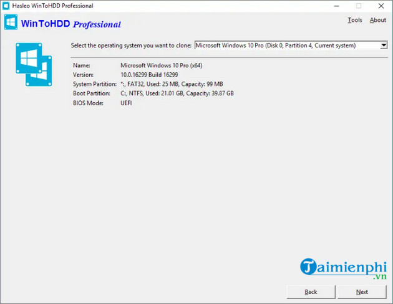Viewport: 393px width, 304px height.
Task: Click the FAT32 system partition details
Action: [172, 84]
